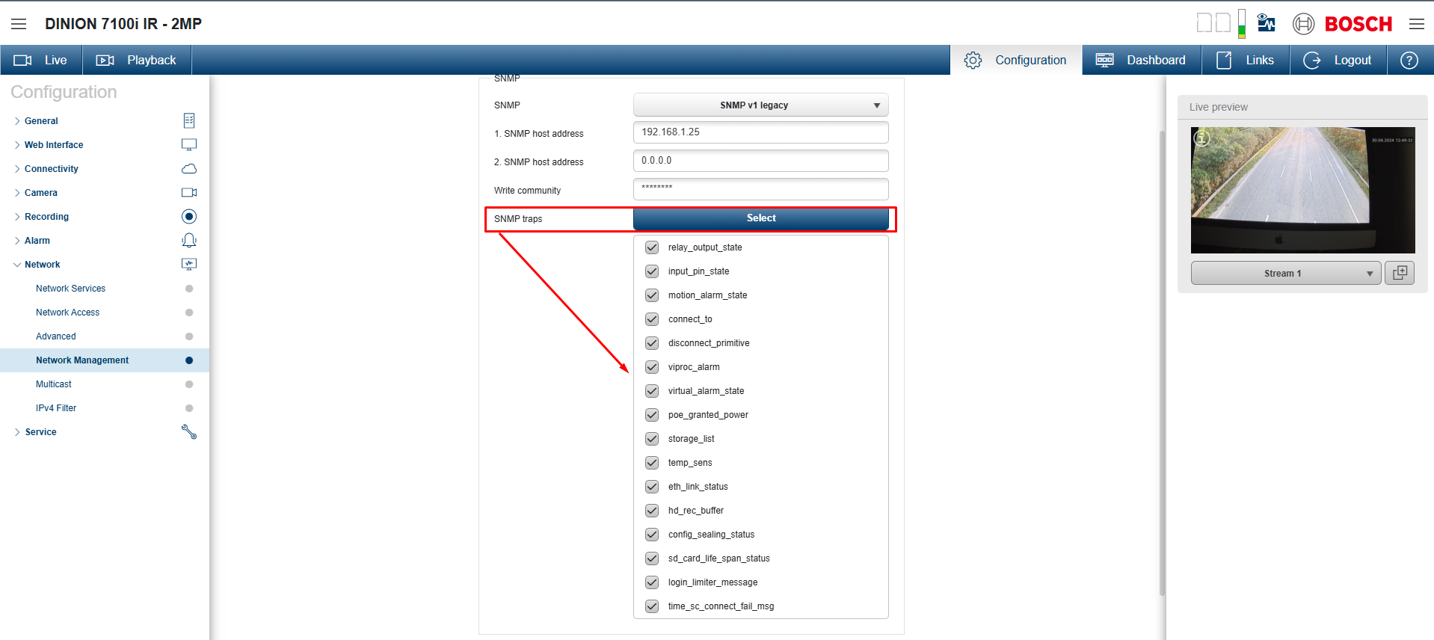Image resolution: width=1434 pixels, height=640 pixels.
Task: Click the Service wrench icon
Action: pyautogui.click(x=189, y=432)
